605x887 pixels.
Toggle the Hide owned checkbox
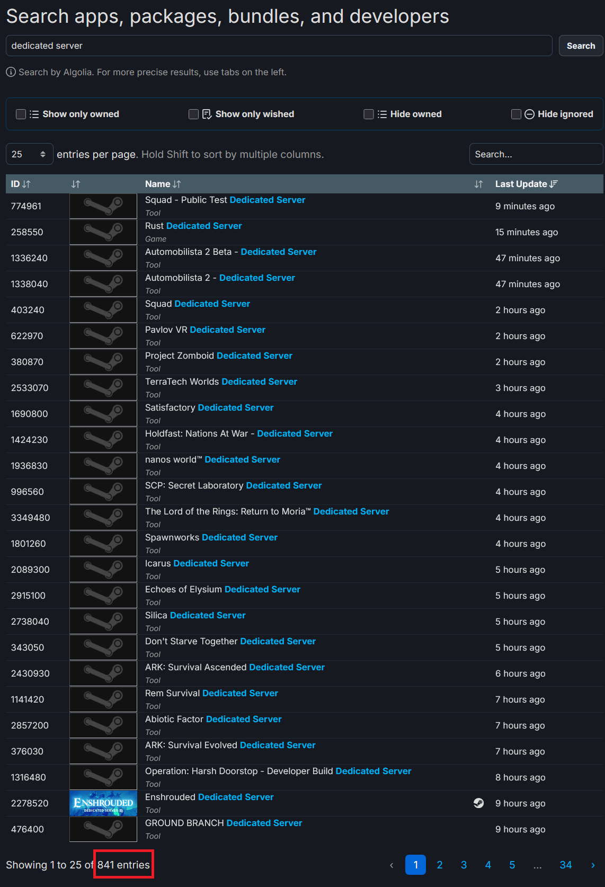[x=369, y=114]
